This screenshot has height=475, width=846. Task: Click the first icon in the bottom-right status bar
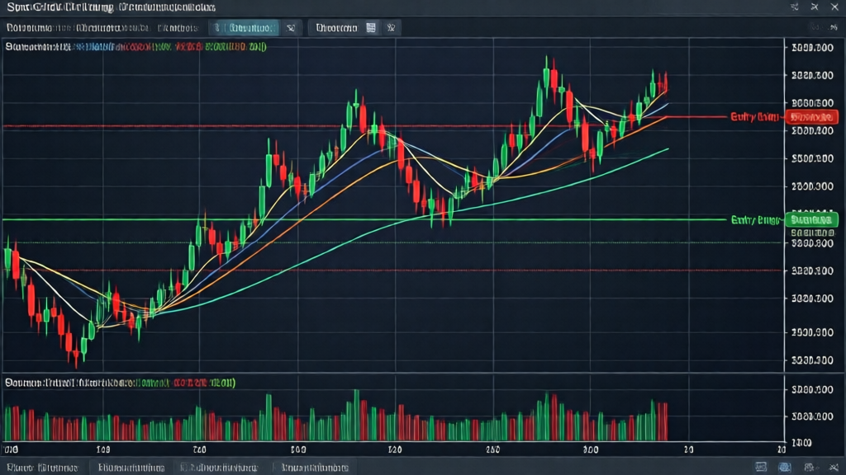point(763,467)
